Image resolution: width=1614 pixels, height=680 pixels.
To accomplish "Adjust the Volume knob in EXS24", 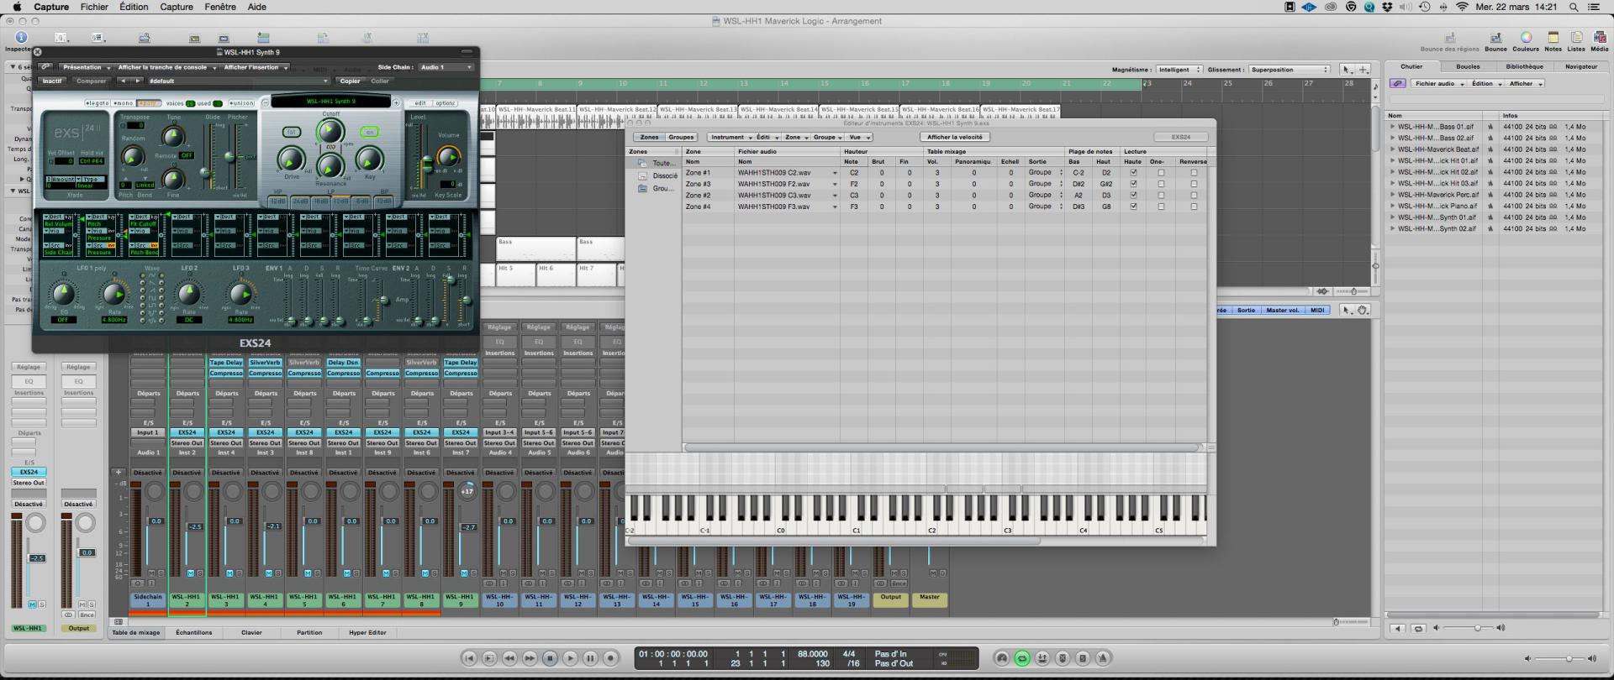I will pyautogui.click(x=449, y=157).
